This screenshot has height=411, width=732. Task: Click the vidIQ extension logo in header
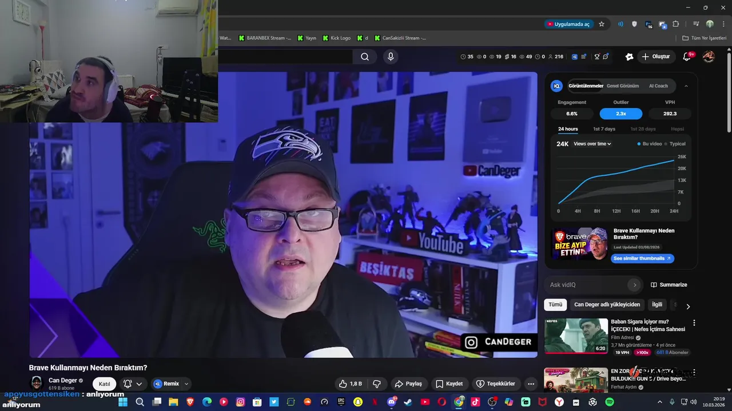[574, 57]
